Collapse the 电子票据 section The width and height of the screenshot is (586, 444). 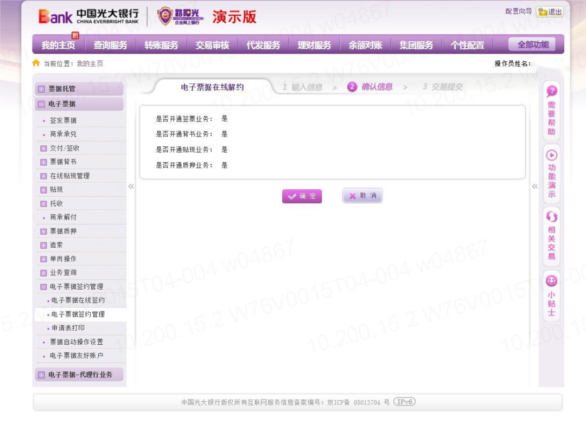(41, 104)
